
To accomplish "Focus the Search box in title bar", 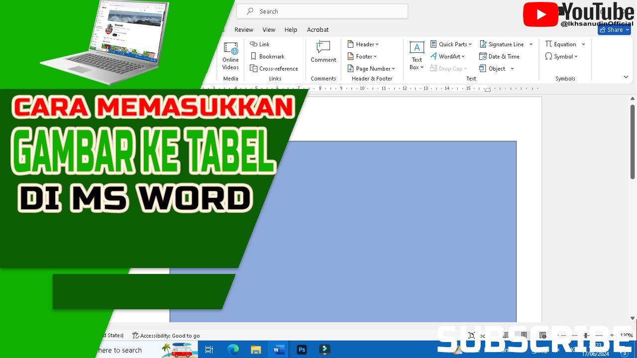I will [322, 11].
